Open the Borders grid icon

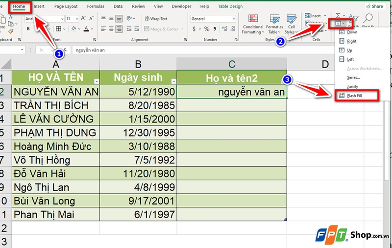(x=58, y=29)
